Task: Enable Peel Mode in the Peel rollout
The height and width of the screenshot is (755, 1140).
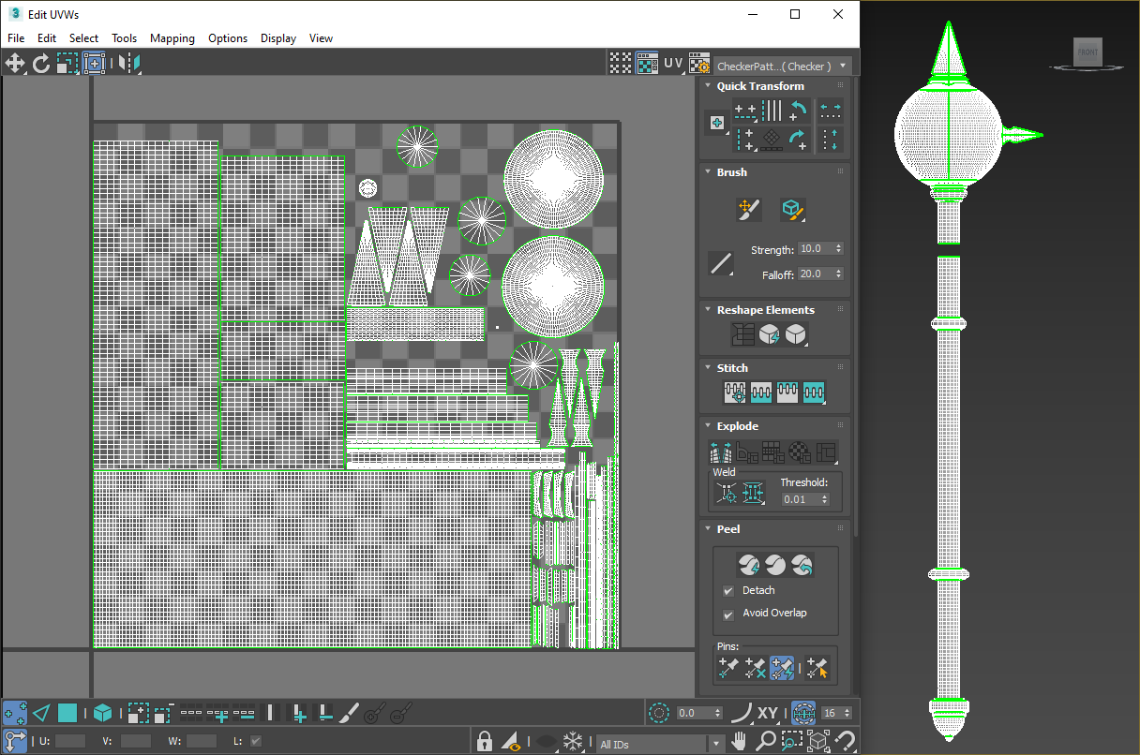Action: [x=775, y=565]
